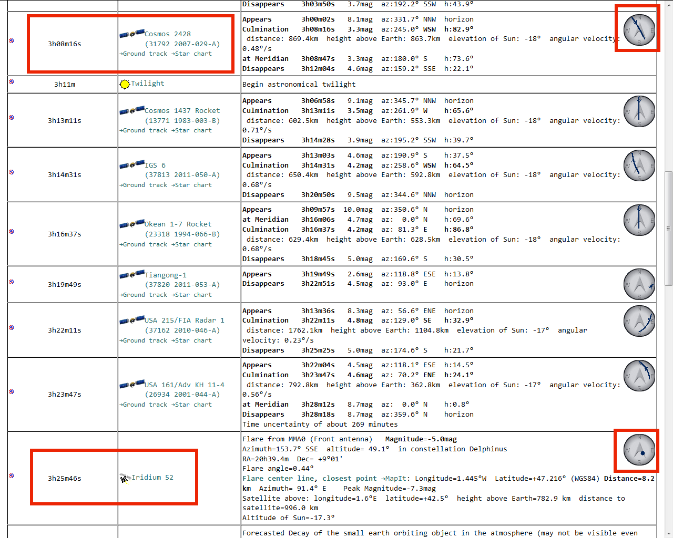
Task: Open compass pass chart for Tiangong-1
Action: coord(639,284)
